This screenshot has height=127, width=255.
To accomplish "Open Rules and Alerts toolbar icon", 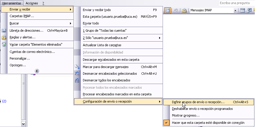I will point(184,10).
